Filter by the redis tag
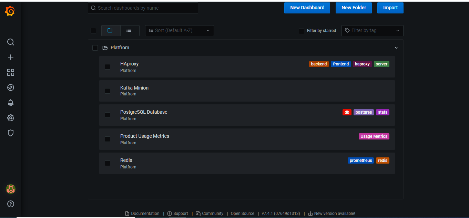 tap(383, 160)
